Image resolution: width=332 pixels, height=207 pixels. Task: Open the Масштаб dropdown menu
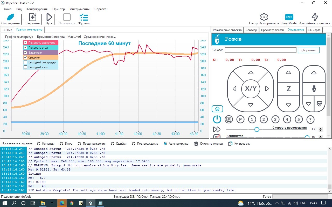[x=74, y=37]
